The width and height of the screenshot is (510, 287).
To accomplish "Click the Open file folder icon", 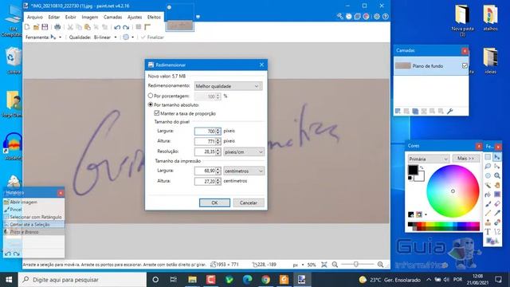I will click(x=36, y=27).
